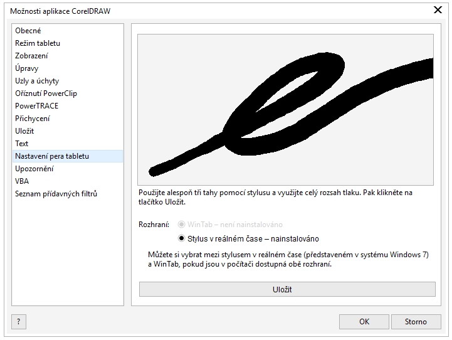Go to the VBA settings
The width and height of the screenshot is (452, 340).
point(22,181)
